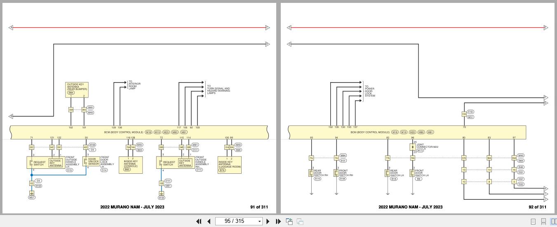The image size is (557, 227).
Task: Click BCM pin number 70
Action: click(464, 127)
